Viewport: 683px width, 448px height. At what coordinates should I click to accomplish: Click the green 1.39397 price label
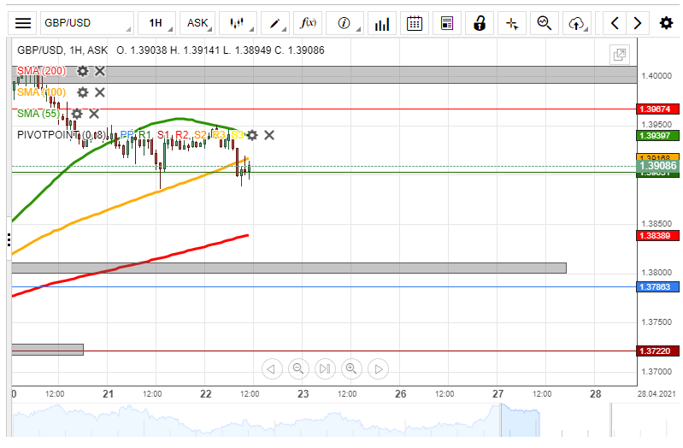click(x=657, y=136)
